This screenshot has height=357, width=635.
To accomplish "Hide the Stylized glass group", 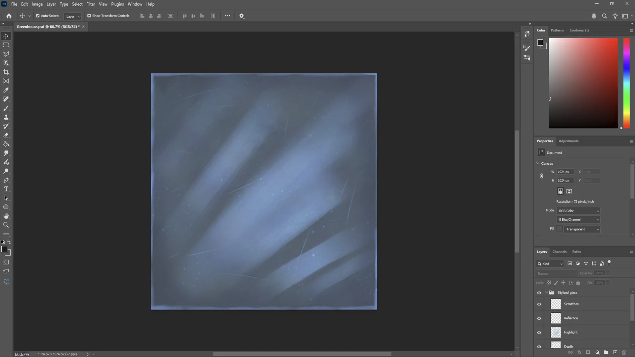I will tap(539, 293).
